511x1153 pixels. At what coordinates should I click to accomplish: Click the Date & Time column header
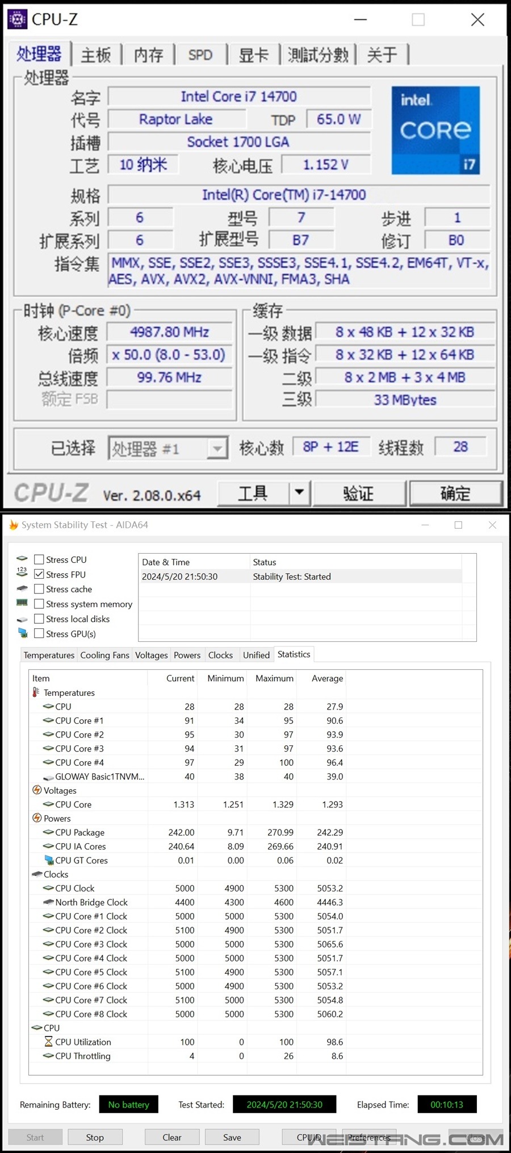(194, 562)
